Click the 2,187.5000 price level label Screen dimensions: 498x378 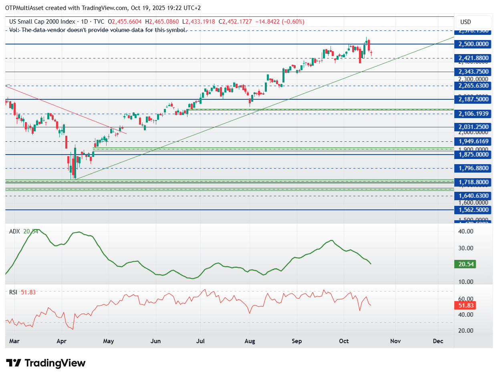pyautogui.click(x=473, y=99)
